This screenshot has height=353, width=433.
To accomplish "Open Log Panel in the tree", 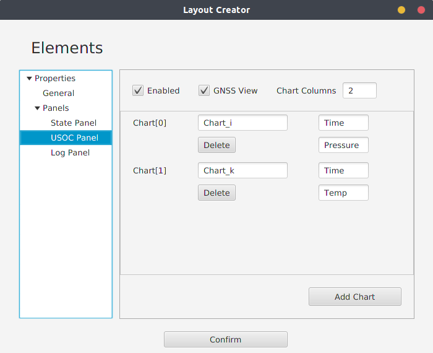I will tap(70, 152).
